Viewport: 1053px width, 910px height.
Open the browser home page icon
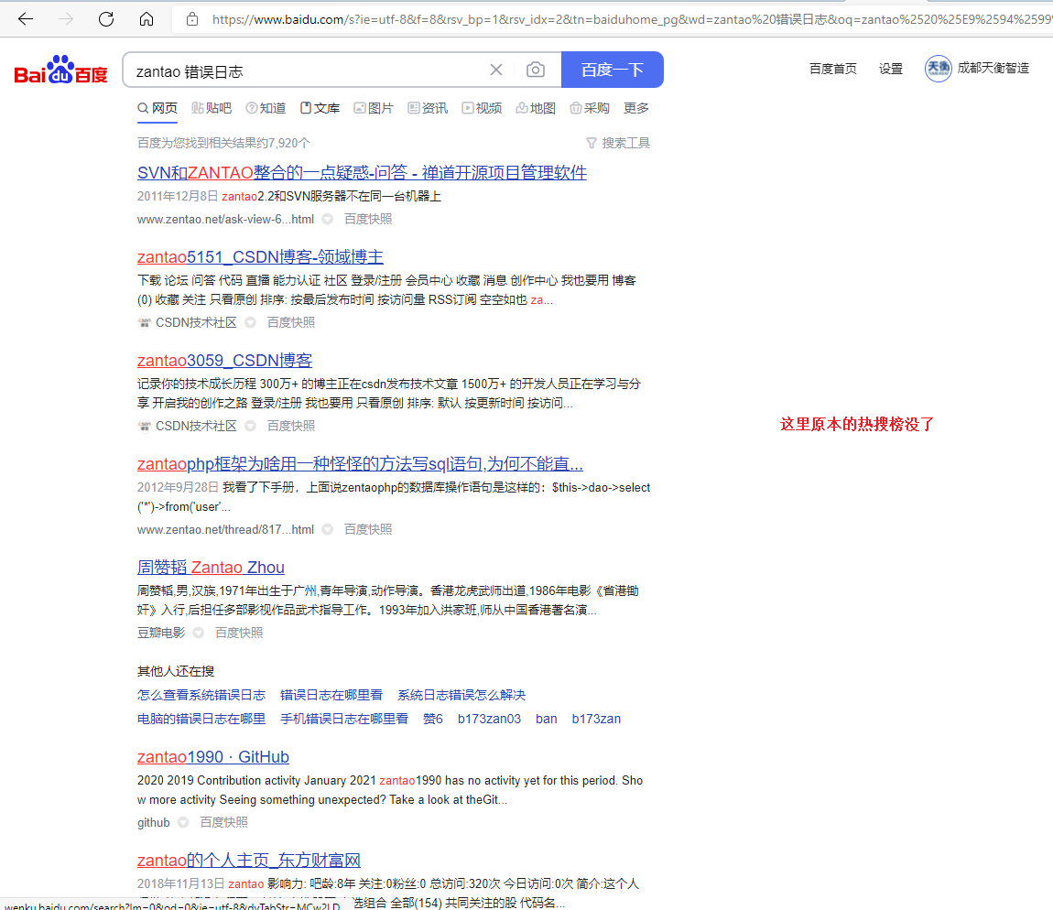point(147,19)
